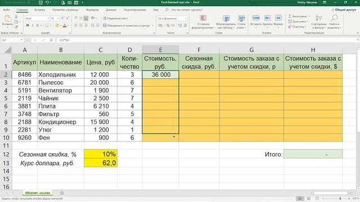Select the Абсолют. ссылки sheet tab
The width and height of the screenshot is (360, 202).
38,193
